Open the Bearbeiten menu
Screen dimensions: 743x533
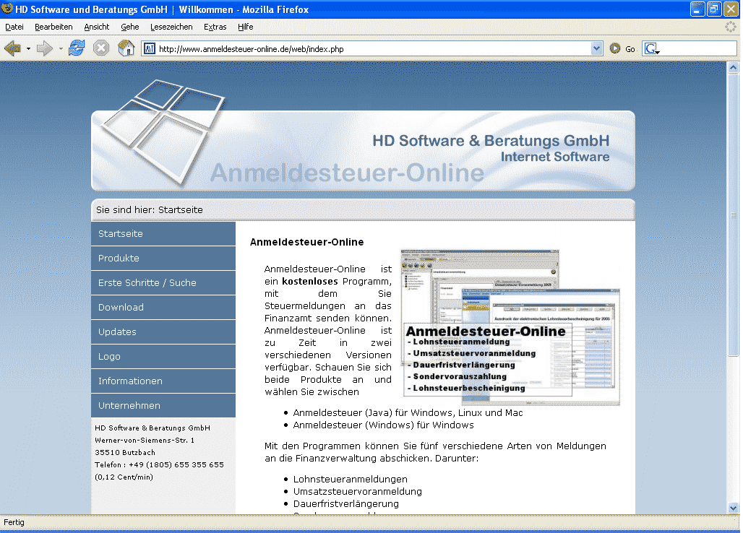53,27
